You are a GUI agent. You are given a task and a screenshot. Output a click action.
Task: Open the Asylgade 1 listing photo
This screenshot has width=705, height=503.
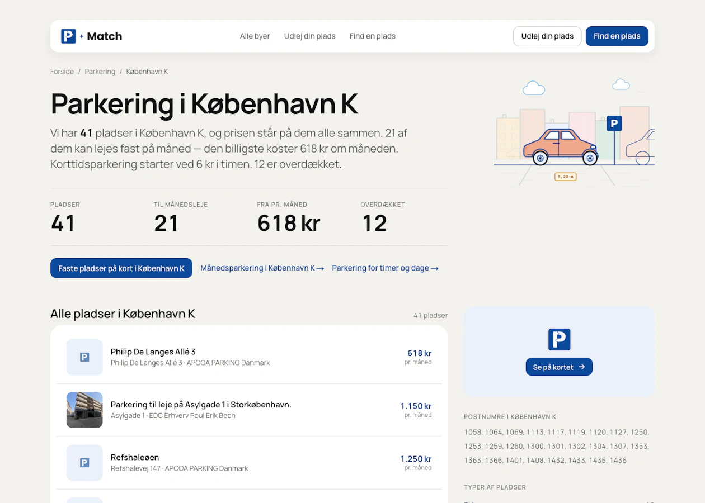[x=84, y=410]
